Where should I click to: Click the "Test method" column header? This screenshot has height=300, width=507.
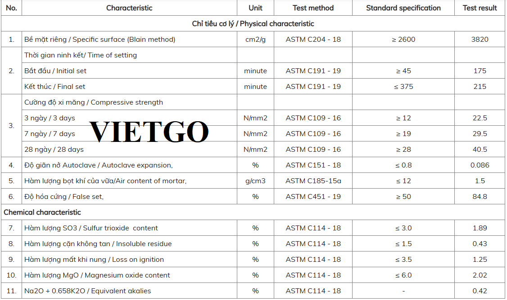point(313,8)
